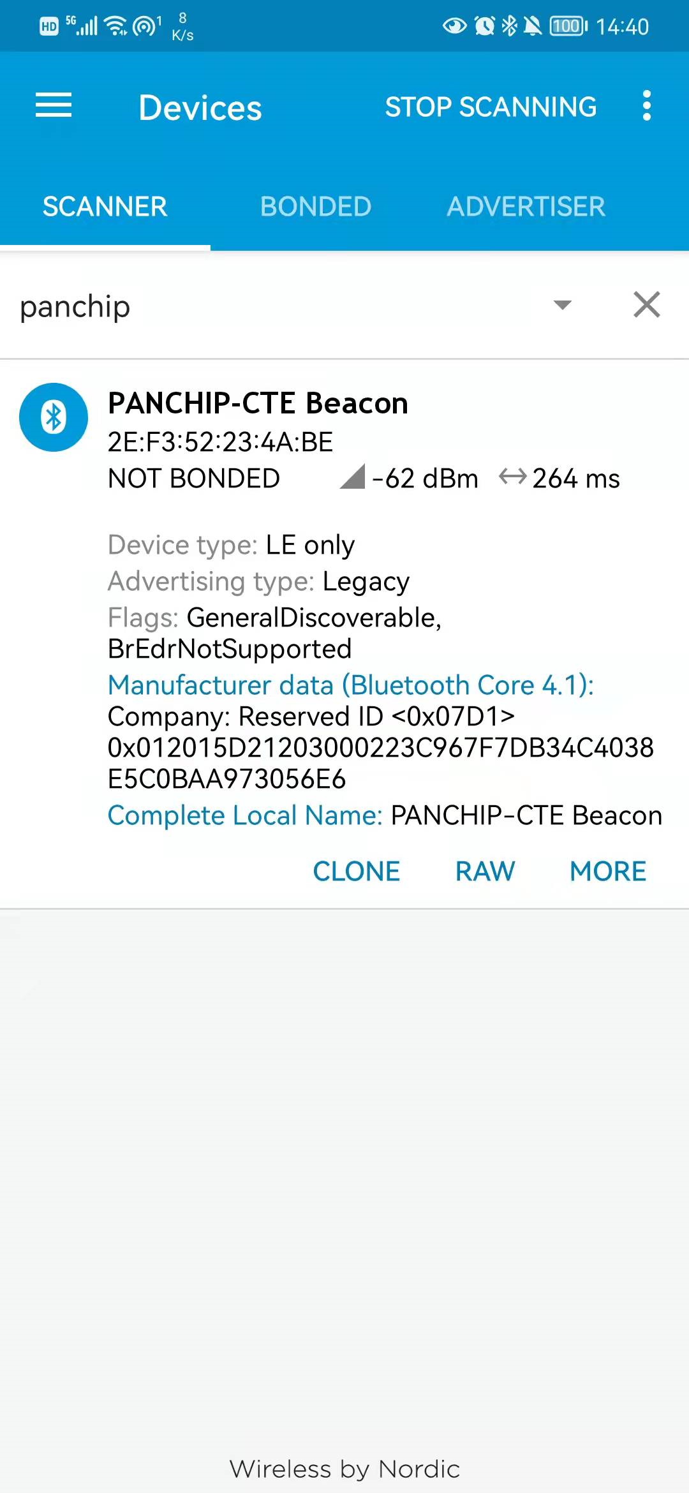Expand the filter dropdown arrow

pos(562,305)
